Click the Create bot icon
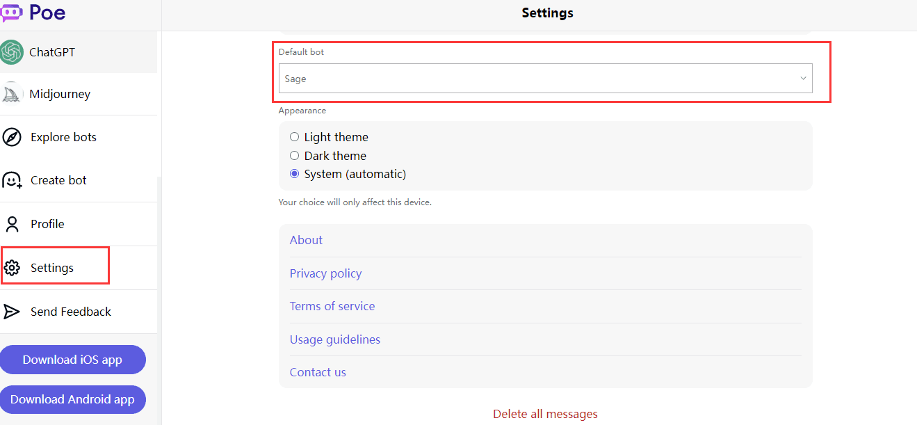Screen dimensions: 917x425 pyautogui.click(x=12, y=180)
